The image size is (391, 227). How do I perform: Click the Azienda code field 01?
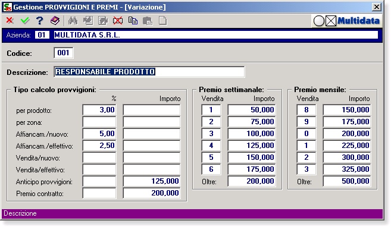tap(42, 35)
